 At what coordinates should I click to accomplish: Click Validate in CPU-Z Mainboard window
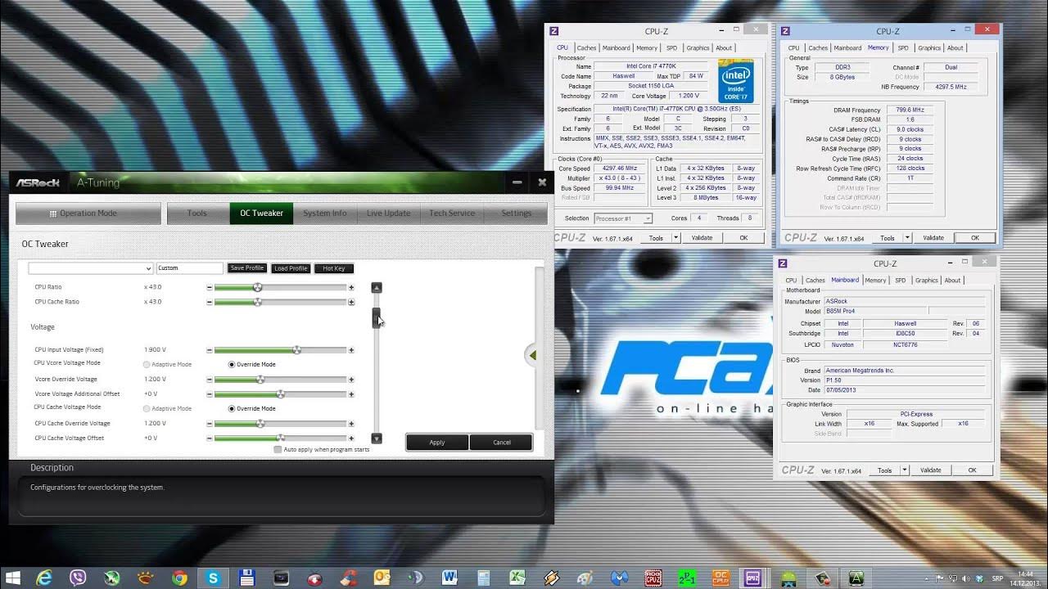coord(931,470)
